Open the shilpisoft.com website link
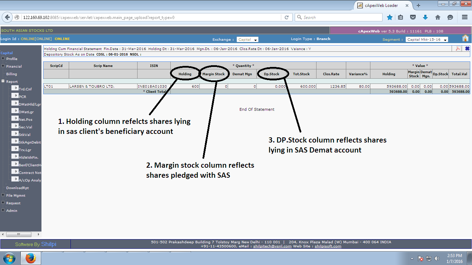Viewport: 472px width, 265px height. tap(328, 246)
